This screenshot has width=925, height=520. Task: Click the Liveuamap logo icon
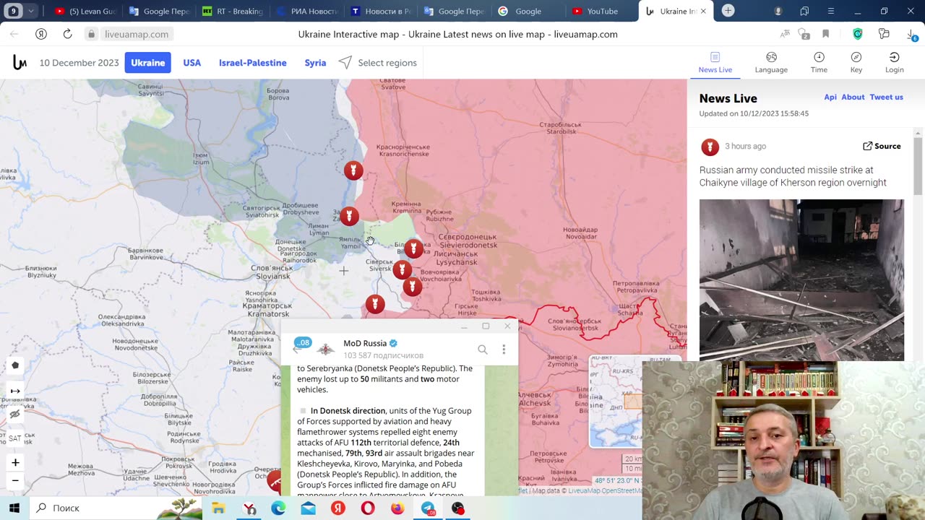(x=20, y=63)
